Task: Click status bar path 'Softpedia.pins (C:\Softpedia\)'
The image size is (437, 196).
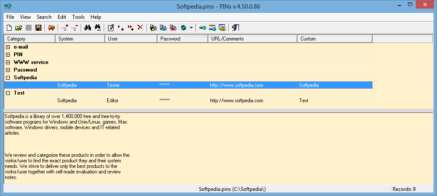Action: coord(232,189)
